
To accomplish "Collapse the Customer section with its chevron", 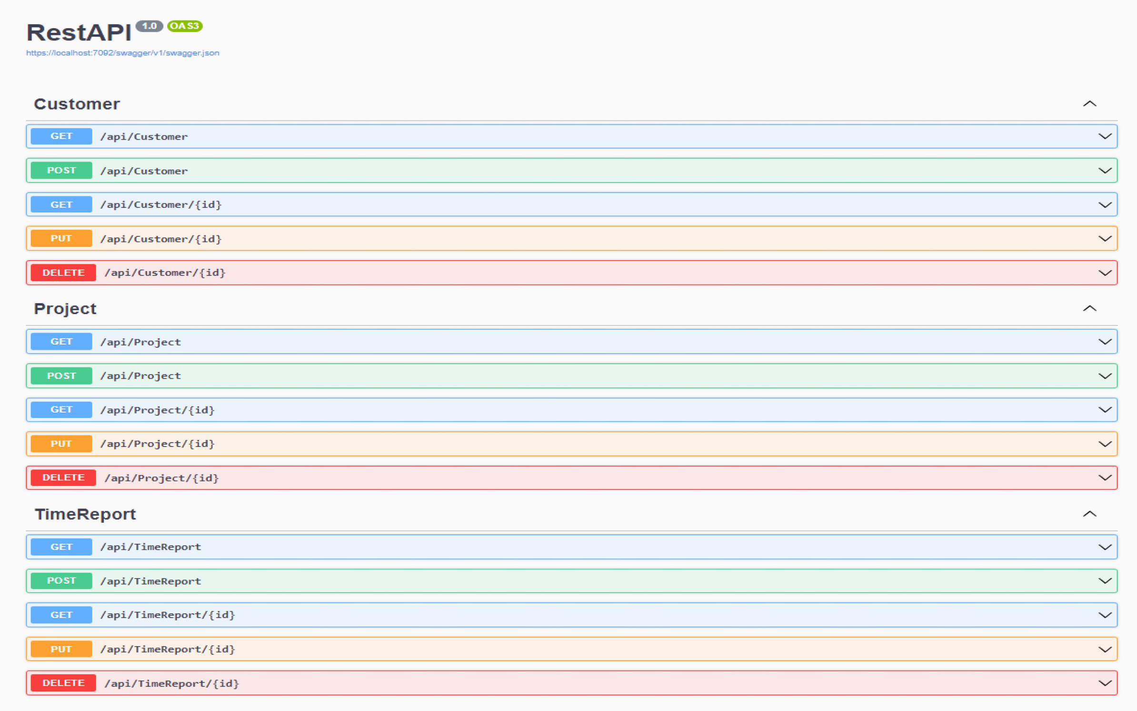I will 1089,104.
